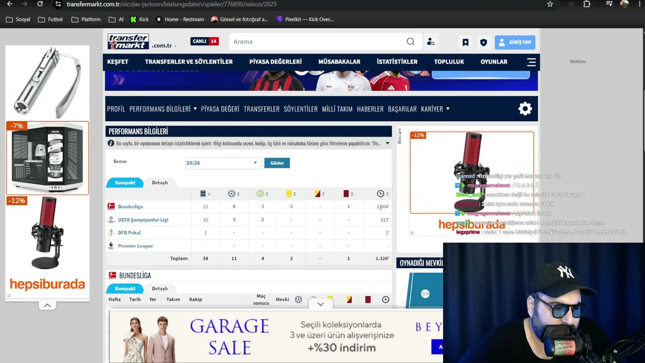Open the advanced person search icon
The width and height of the screenshot is (645, 363).
coord(431,42)
